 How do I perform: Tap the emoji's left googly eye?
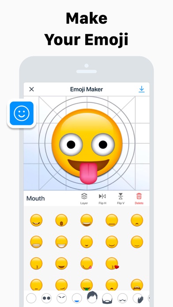71,145
